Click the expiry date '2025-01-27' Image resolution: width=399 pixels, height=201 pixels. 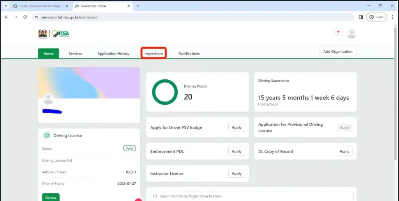(127, 184)
